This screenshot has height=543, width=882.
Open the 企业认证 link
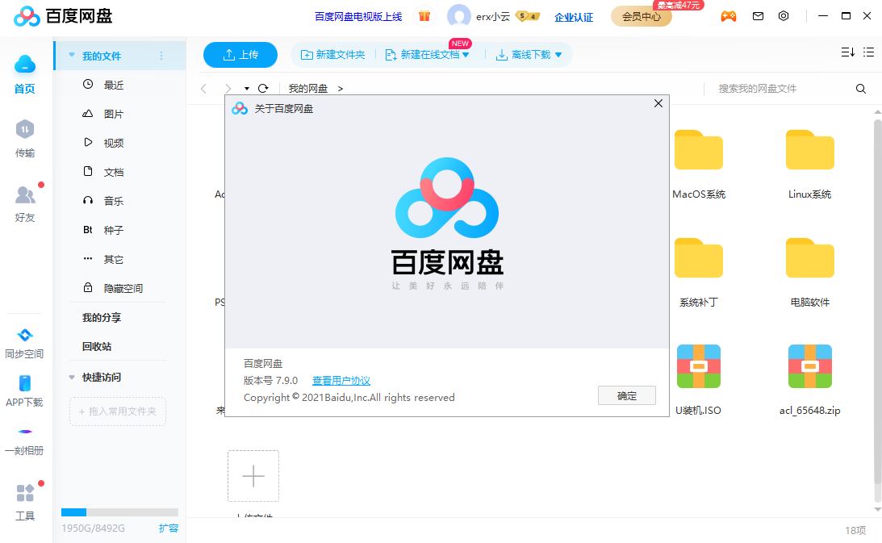pyautogui.click(x=574, y=17)
